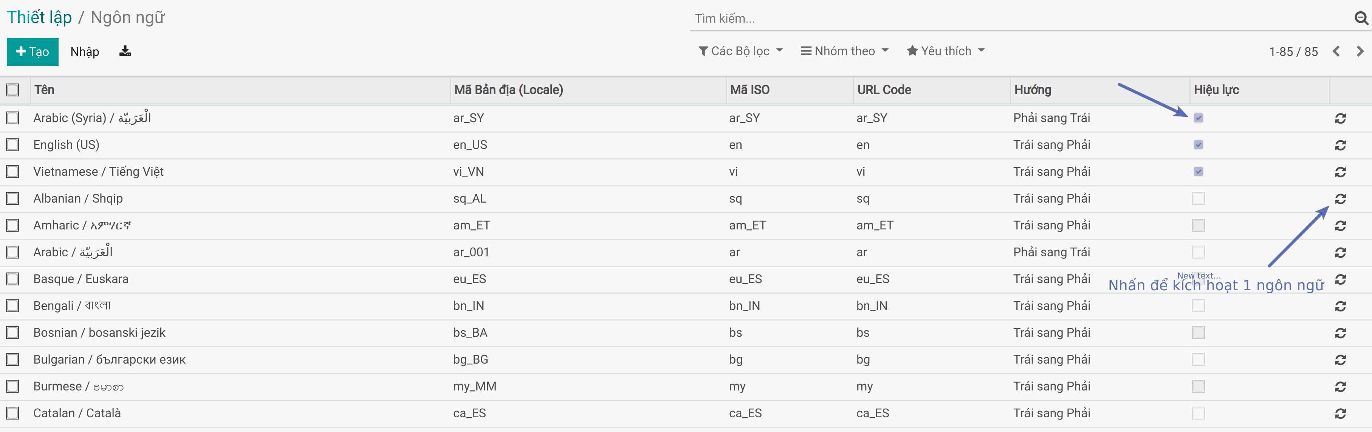Viewport: 1372px width, 432px height.
Task: Click the Nhập button
Action: pyautogui.click(x=85, y=52)
